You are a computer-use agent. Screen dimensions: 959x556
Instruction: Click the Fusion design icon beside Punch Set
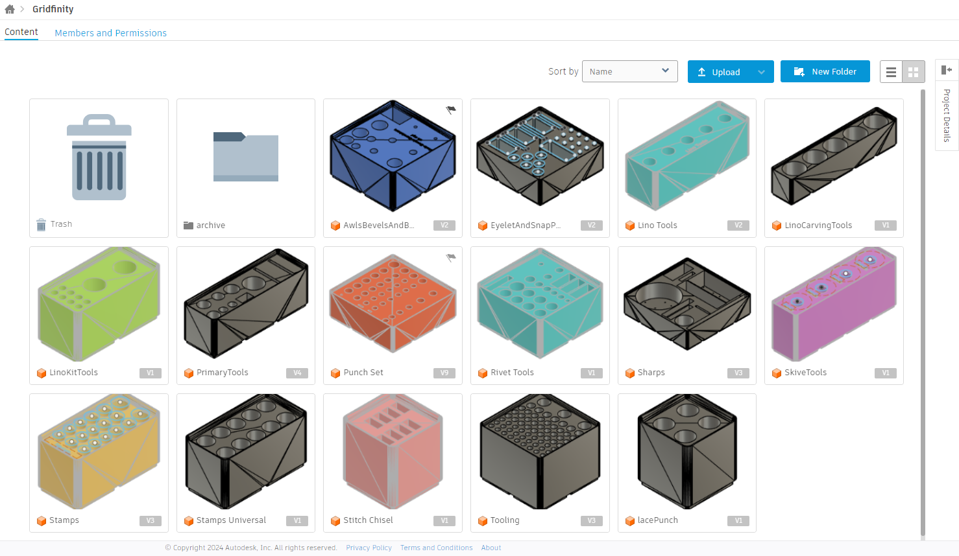coord(335,373)
